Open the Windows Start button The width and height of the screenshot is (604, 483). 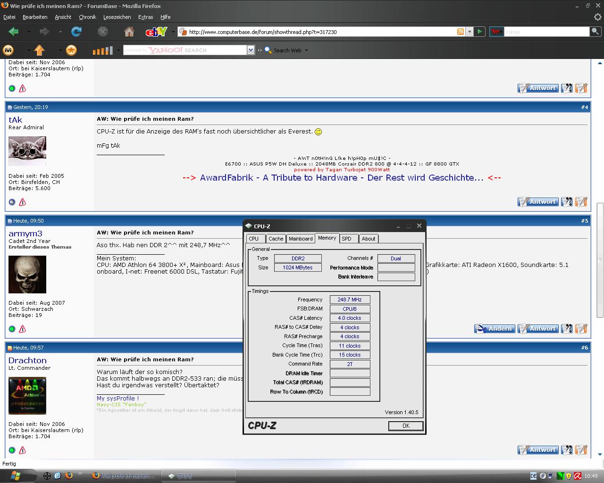[15, 475]
